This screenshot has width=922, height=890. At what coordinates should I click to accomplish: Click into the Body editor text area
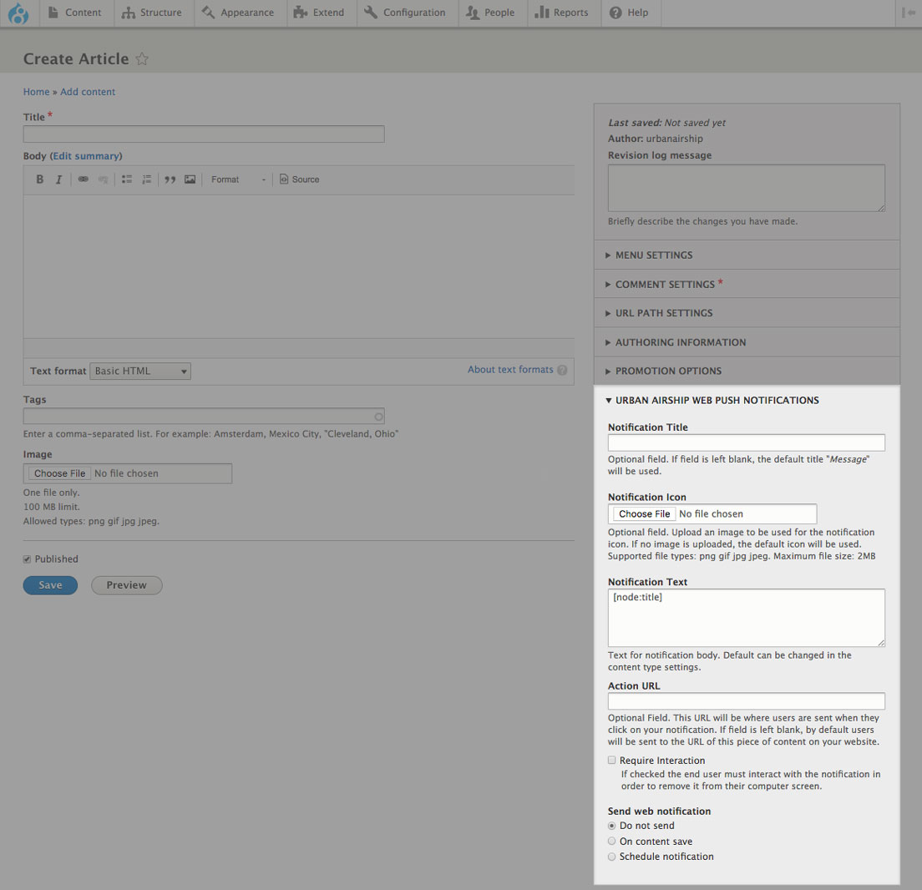point(299,266)
